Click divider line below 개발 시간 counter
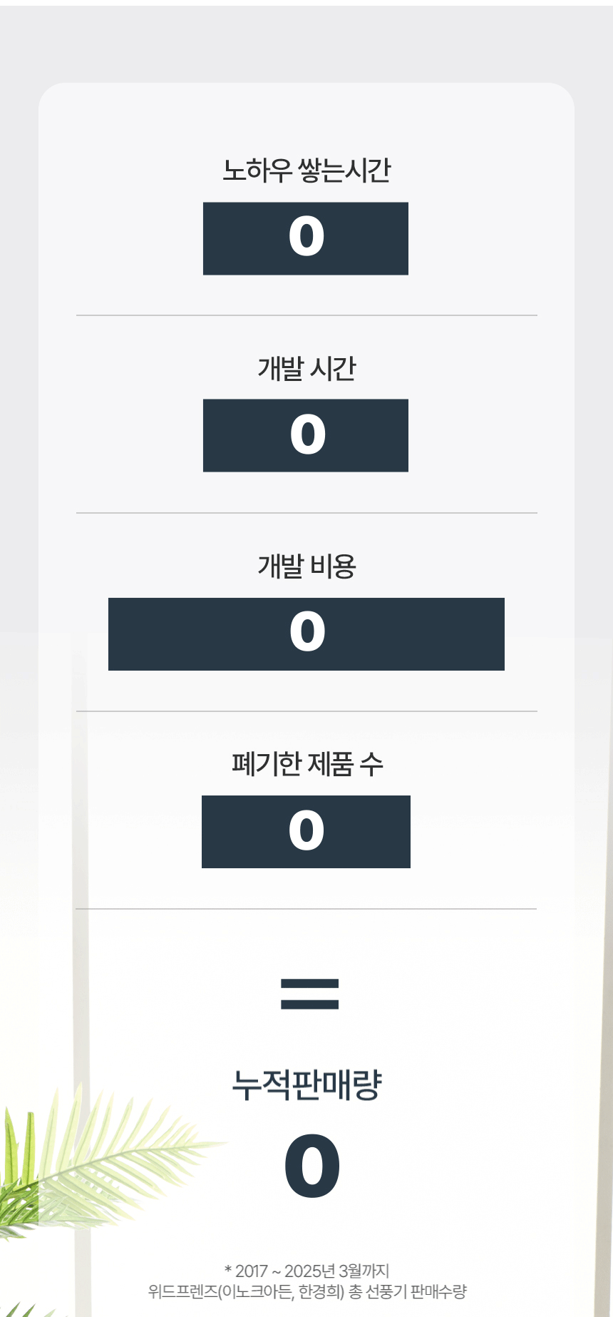The height and width of the screenshot is (1317, 613). (x=306, y=513)
